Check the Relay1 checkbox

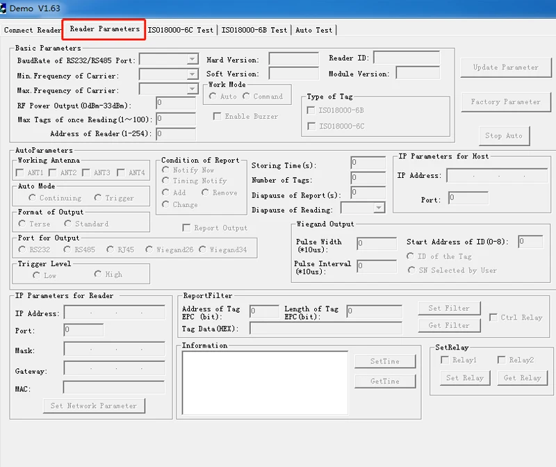coord(445,360)
